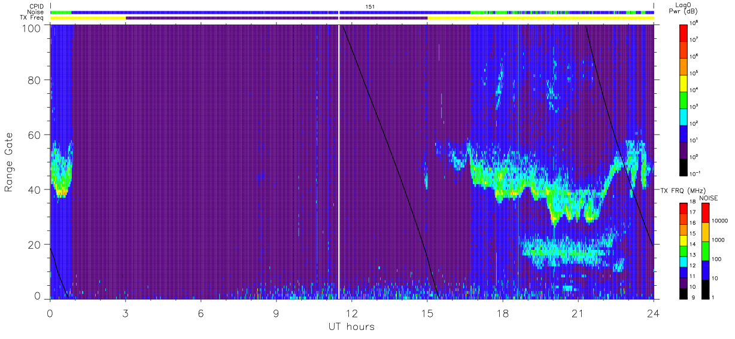Click the Range Gate axis label
The height and width of the screenshot is (339, 735).
coord(9,163)
